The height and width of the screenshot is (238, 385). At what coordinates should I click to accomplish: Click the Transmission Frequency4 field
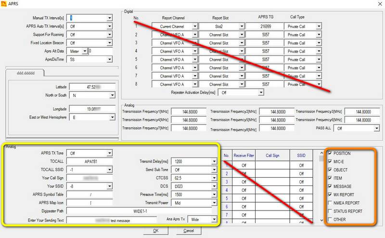189,120
